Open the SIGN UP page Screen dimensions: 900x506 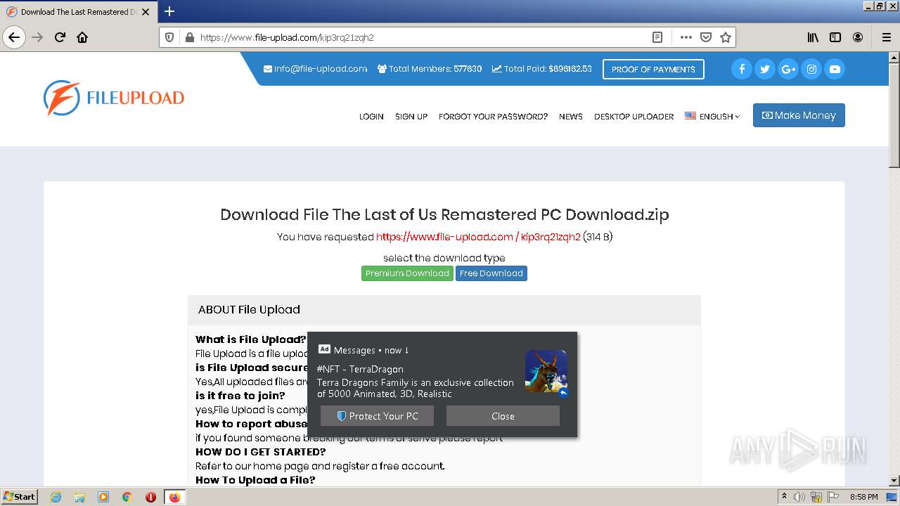coord(411,117)
